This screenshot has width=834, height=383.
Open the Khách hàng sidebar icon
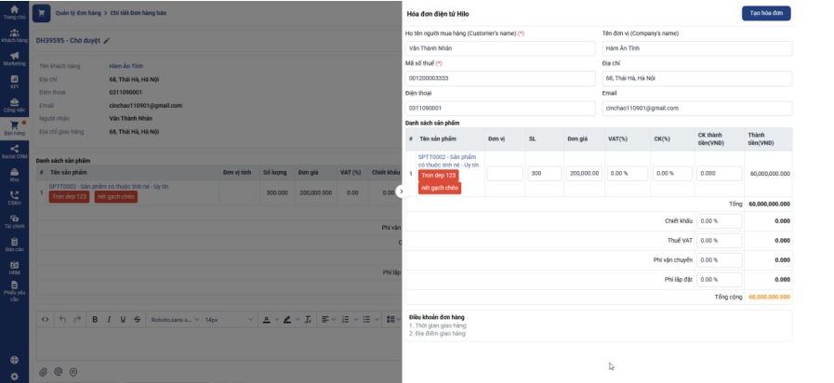[14, 34]
